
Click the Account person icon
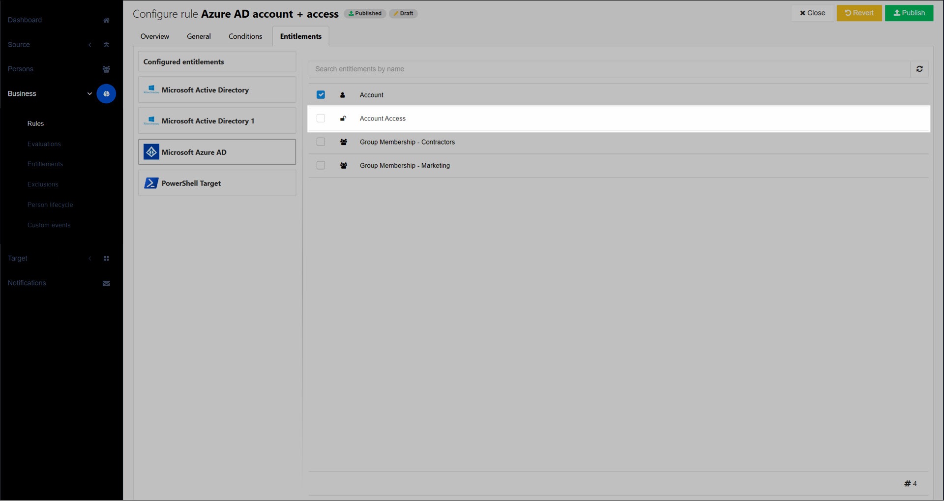[x=343, y=95]
